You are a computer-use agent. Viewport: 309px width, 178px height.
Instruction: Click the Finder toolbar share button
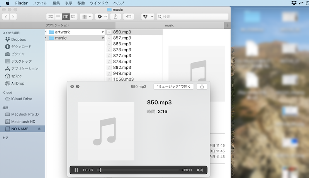click(115, 17)
